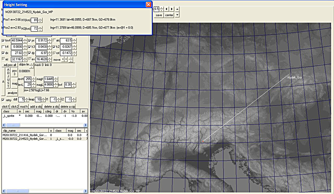334x194 pixels.
Task: Adjust the levH 255 spinner
Action: 34,79
